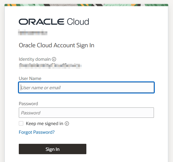The height and width of the screenshot is (162, 173).
Task: Focus the User name or email field
Action: coord(86,88)
